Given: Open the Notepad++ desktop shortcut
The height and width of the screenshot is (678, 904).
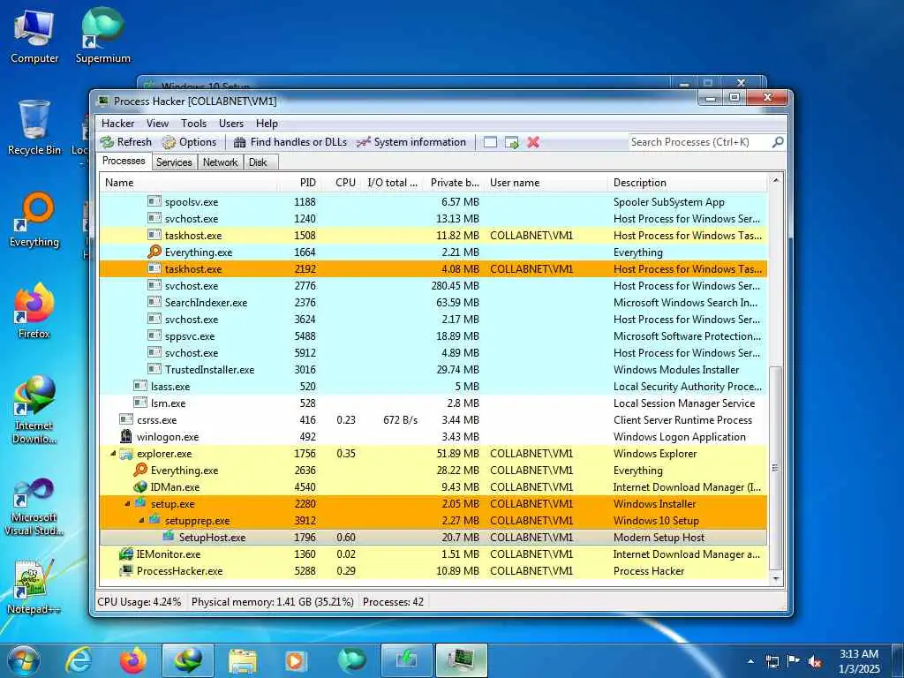Looking at the screenshot, I should (x=34, y=586).
